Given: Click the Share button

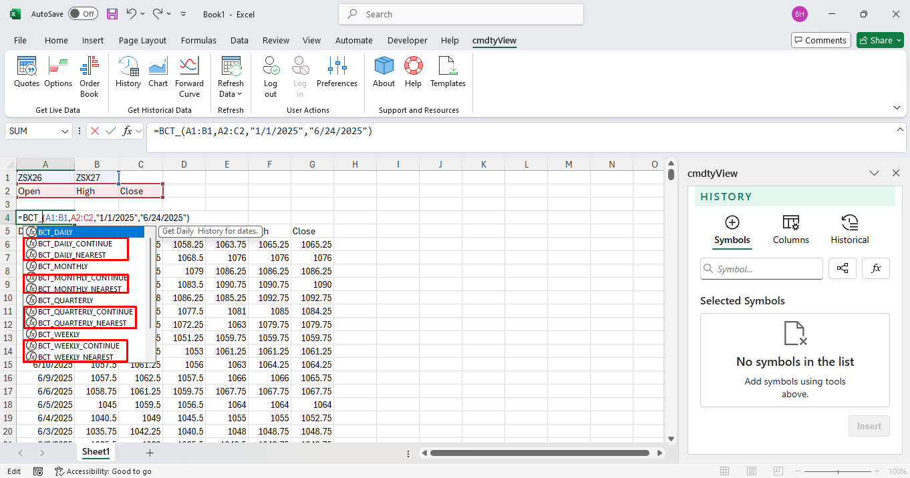Looking at the screenshot, I should 880,40.
